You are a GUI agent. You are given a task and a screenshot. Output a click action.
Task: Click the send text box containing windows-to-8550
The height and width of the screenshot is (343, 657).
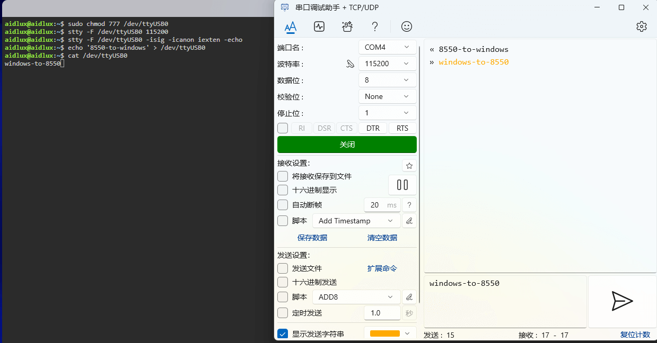(x=505, y=301)
